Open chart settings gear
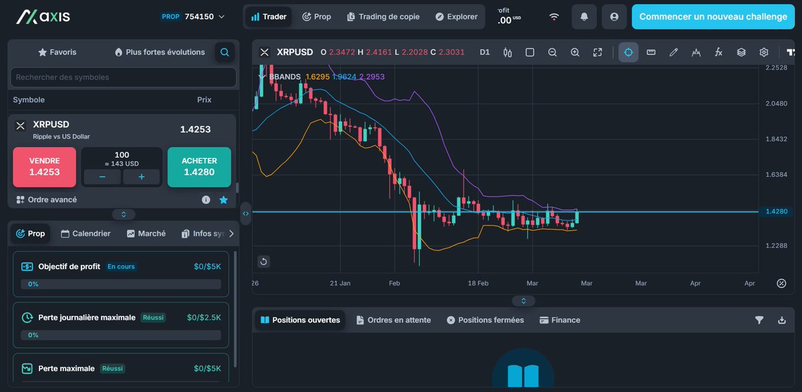 pyautogui.click(x=764, y=52)
